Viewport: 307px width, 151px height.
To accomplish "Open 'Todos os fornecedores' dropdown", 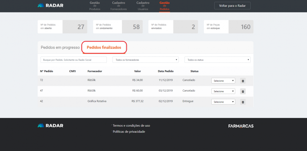I will 145,60.
